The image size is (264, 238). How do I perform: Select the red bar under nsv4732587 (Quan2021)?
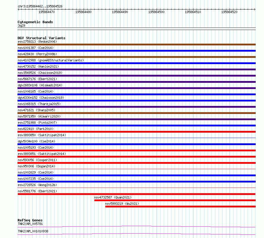(x=175, y=200)
